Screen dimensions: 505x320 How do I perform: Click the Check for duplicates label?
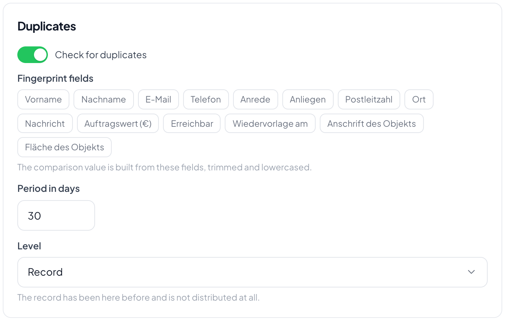click(x=101, y=55)
